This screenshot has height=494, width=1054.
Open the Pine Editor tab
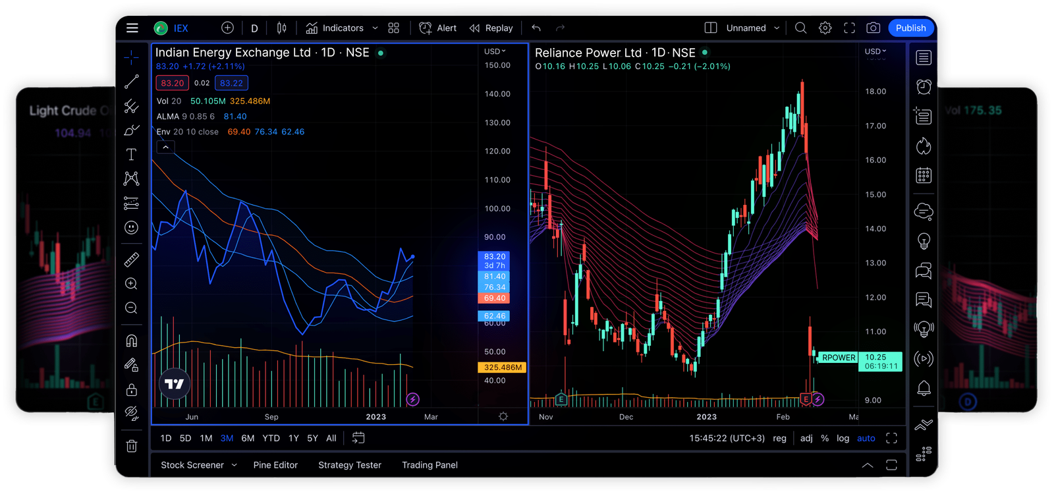[275, 465]
